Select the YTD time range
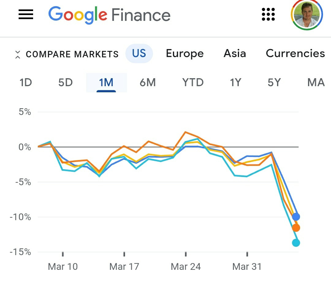The width and height of the screenshot is (331, 287). coord(193,82)
